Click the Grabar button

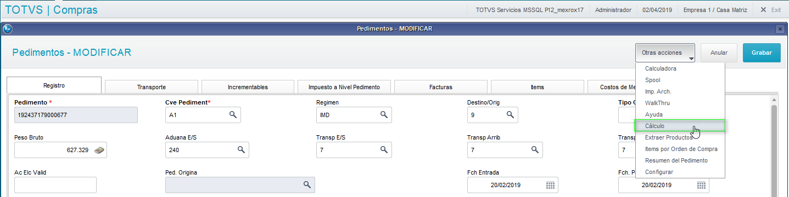click(762, 53)
